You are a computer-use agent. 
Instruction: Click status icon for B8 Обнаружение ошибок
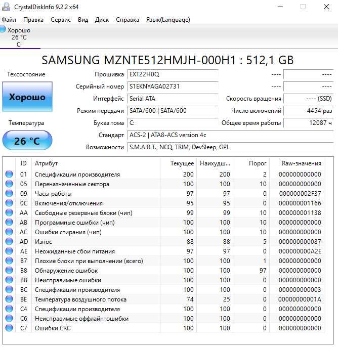click(9, 271)
